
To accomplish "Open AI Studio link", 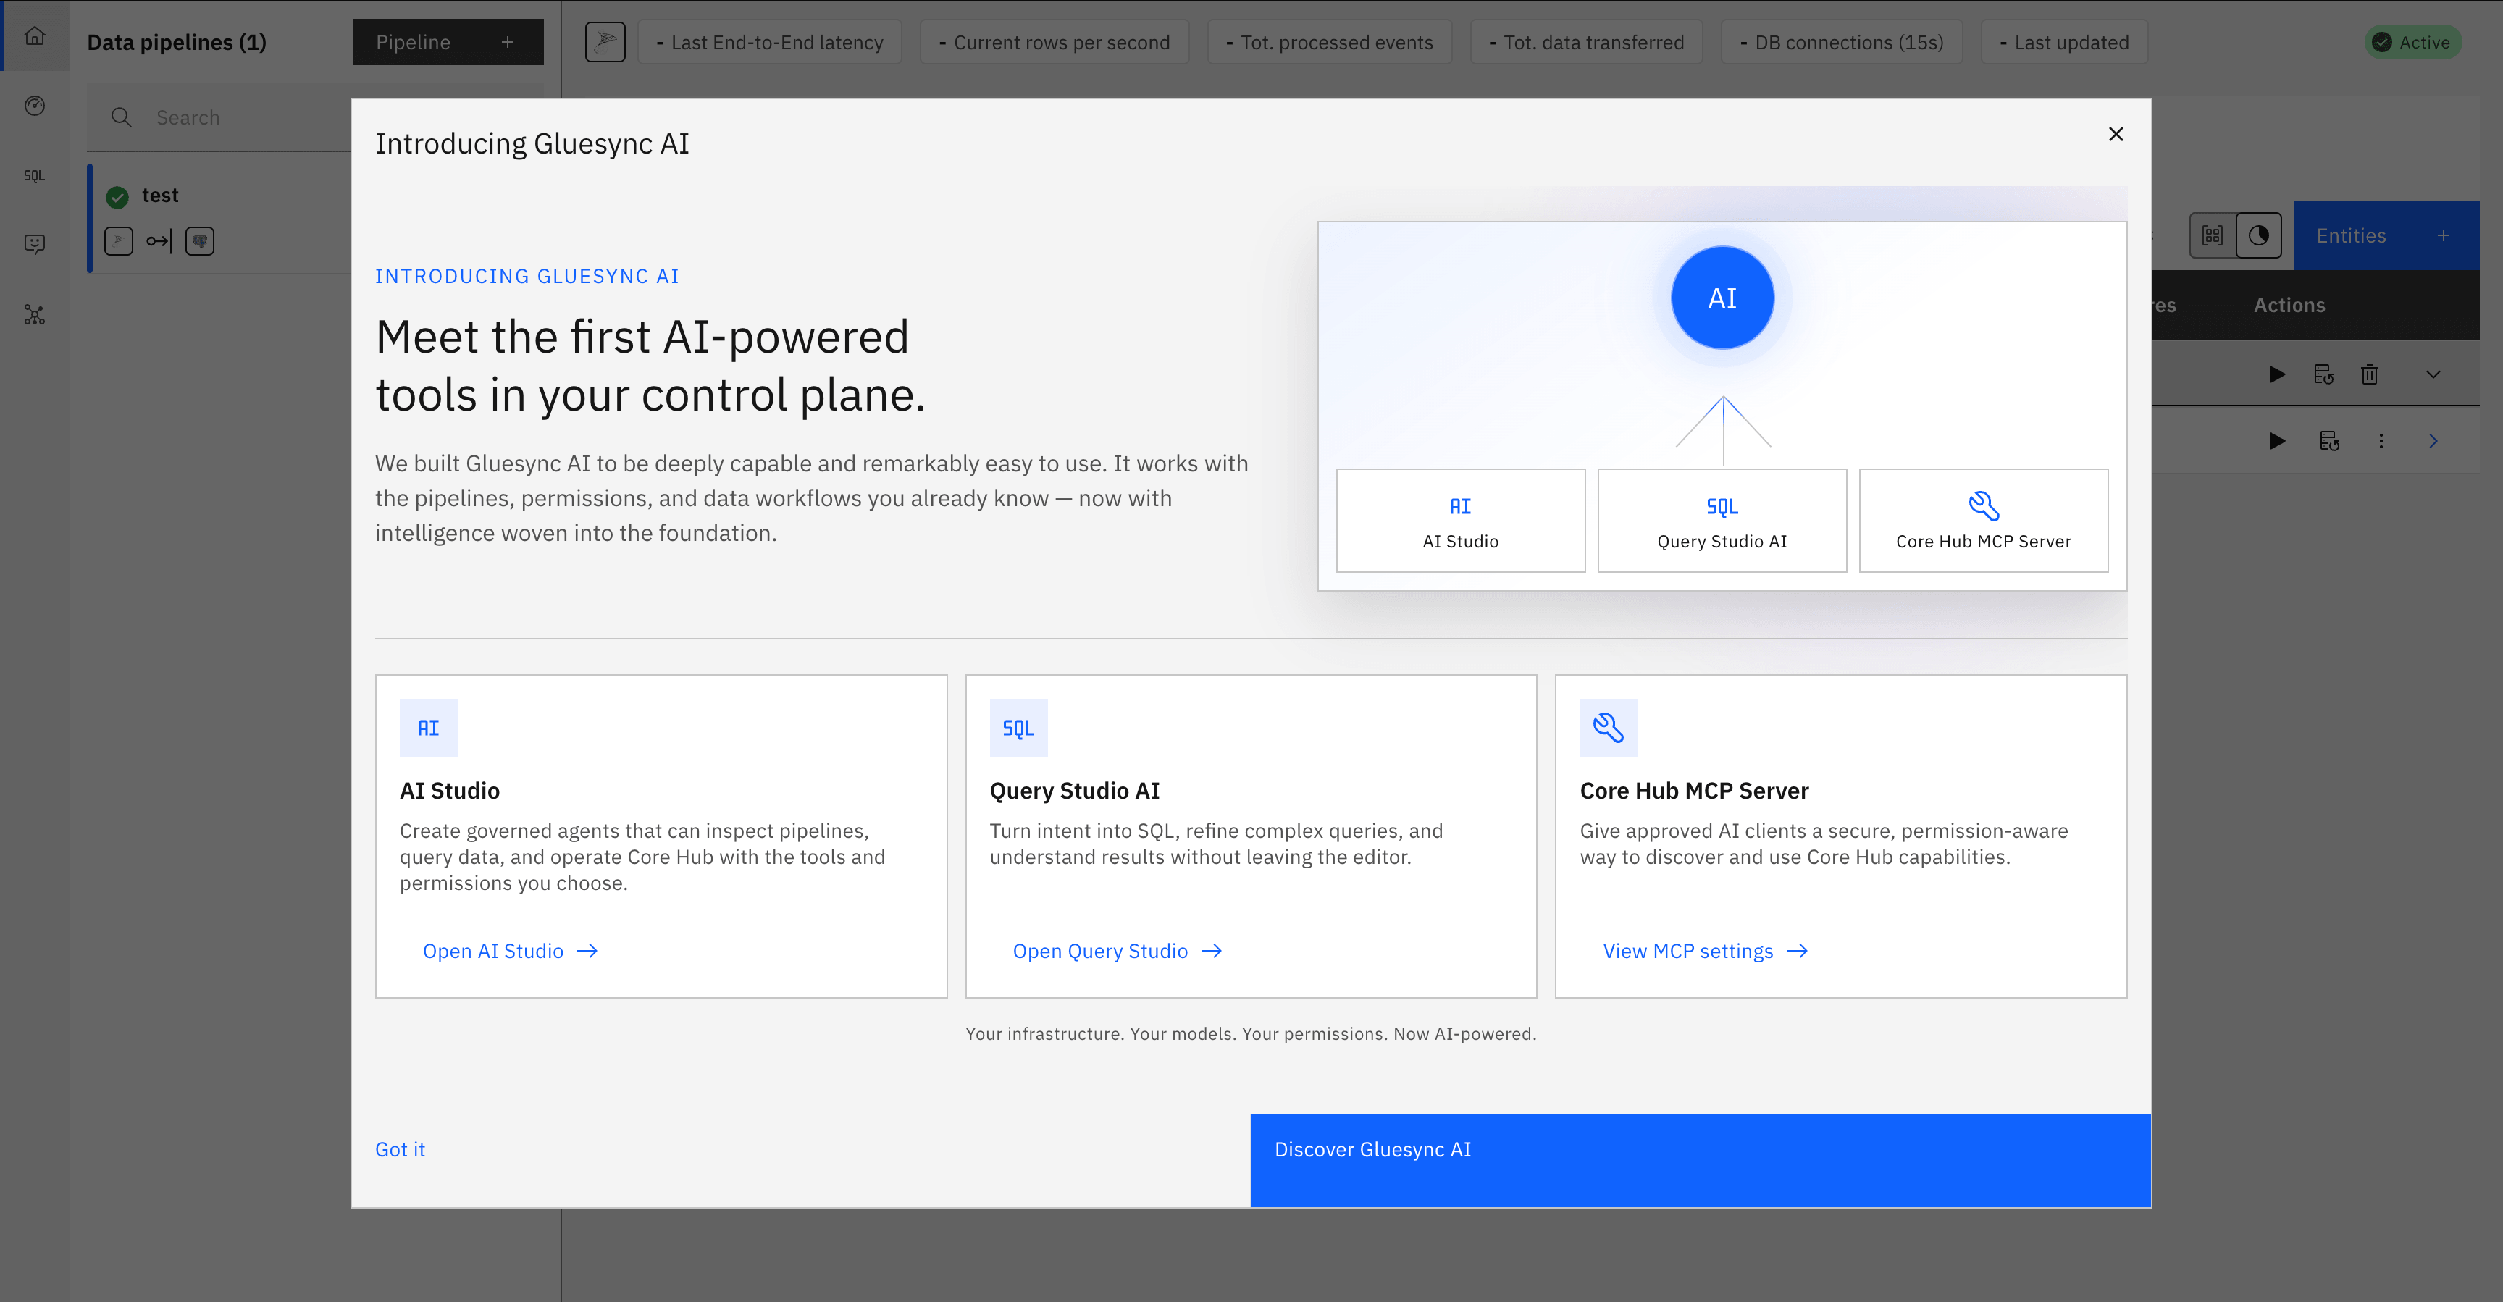I will tap(510, 952).
